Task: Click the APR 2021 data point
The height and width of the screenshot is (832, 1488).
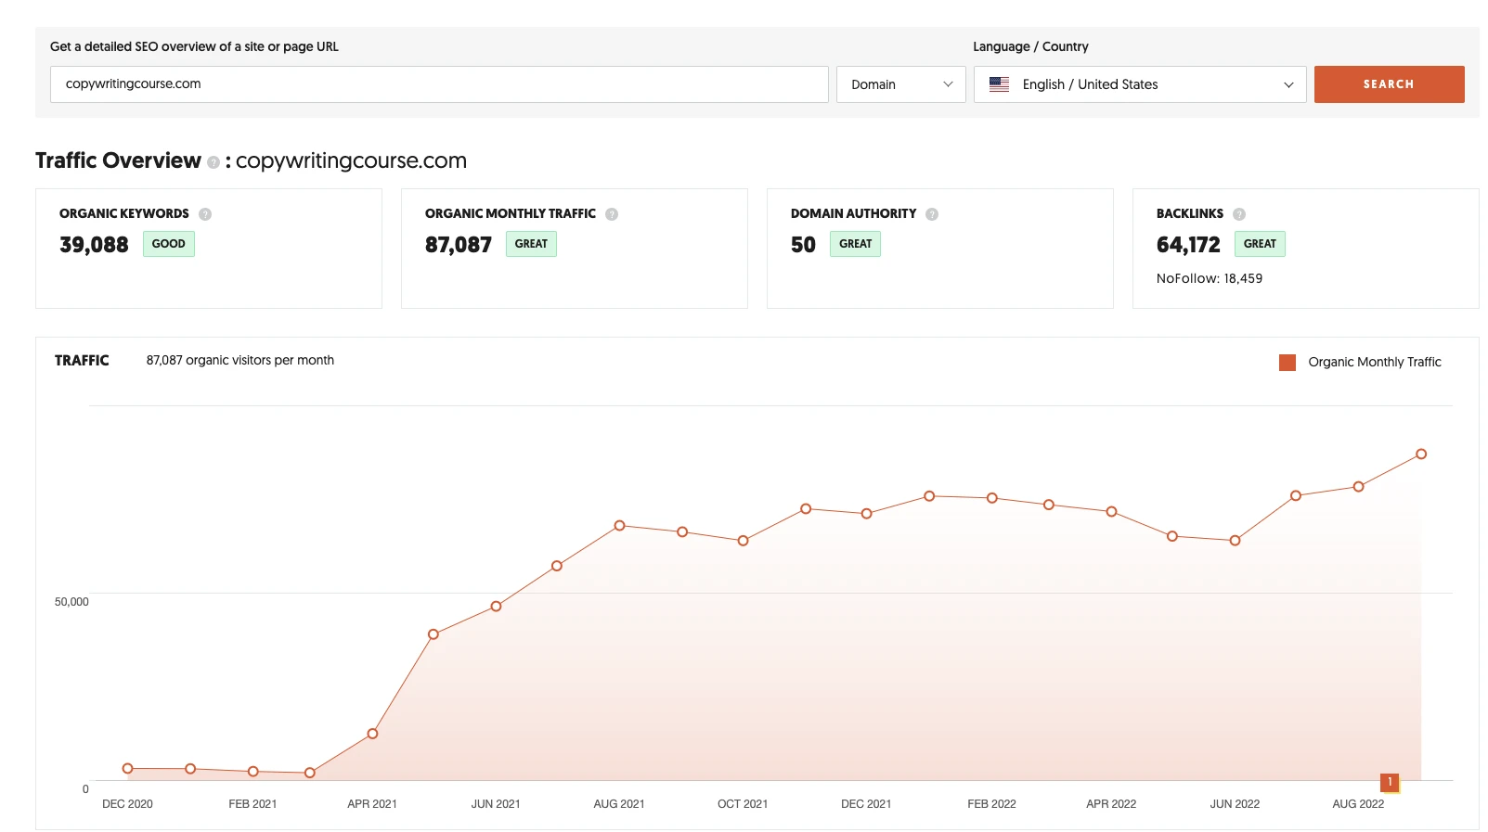Action: pos(372,734)
